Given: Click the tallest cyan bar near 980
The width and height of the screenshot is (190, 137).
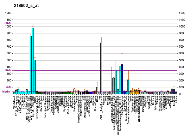Looking at the screenshot, I should coord(33,60).
